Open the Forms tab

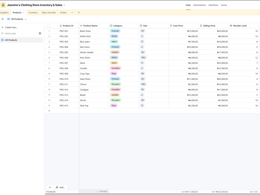tap(224, 5)
